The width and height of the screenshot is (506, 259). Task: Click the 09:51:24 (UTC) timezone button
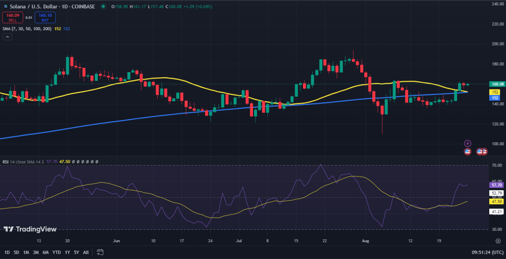[487, 252]
